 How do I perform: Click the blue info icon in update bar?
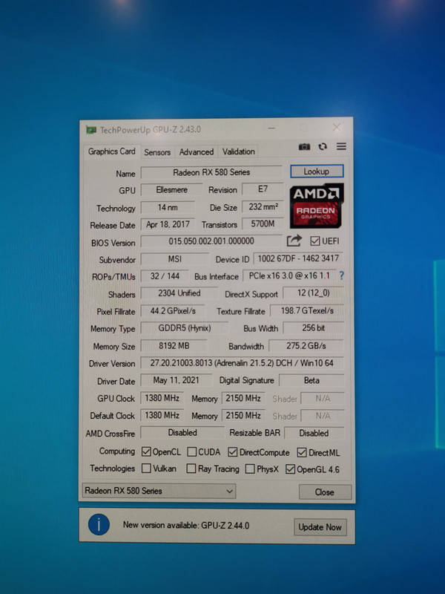coord(99,525)
